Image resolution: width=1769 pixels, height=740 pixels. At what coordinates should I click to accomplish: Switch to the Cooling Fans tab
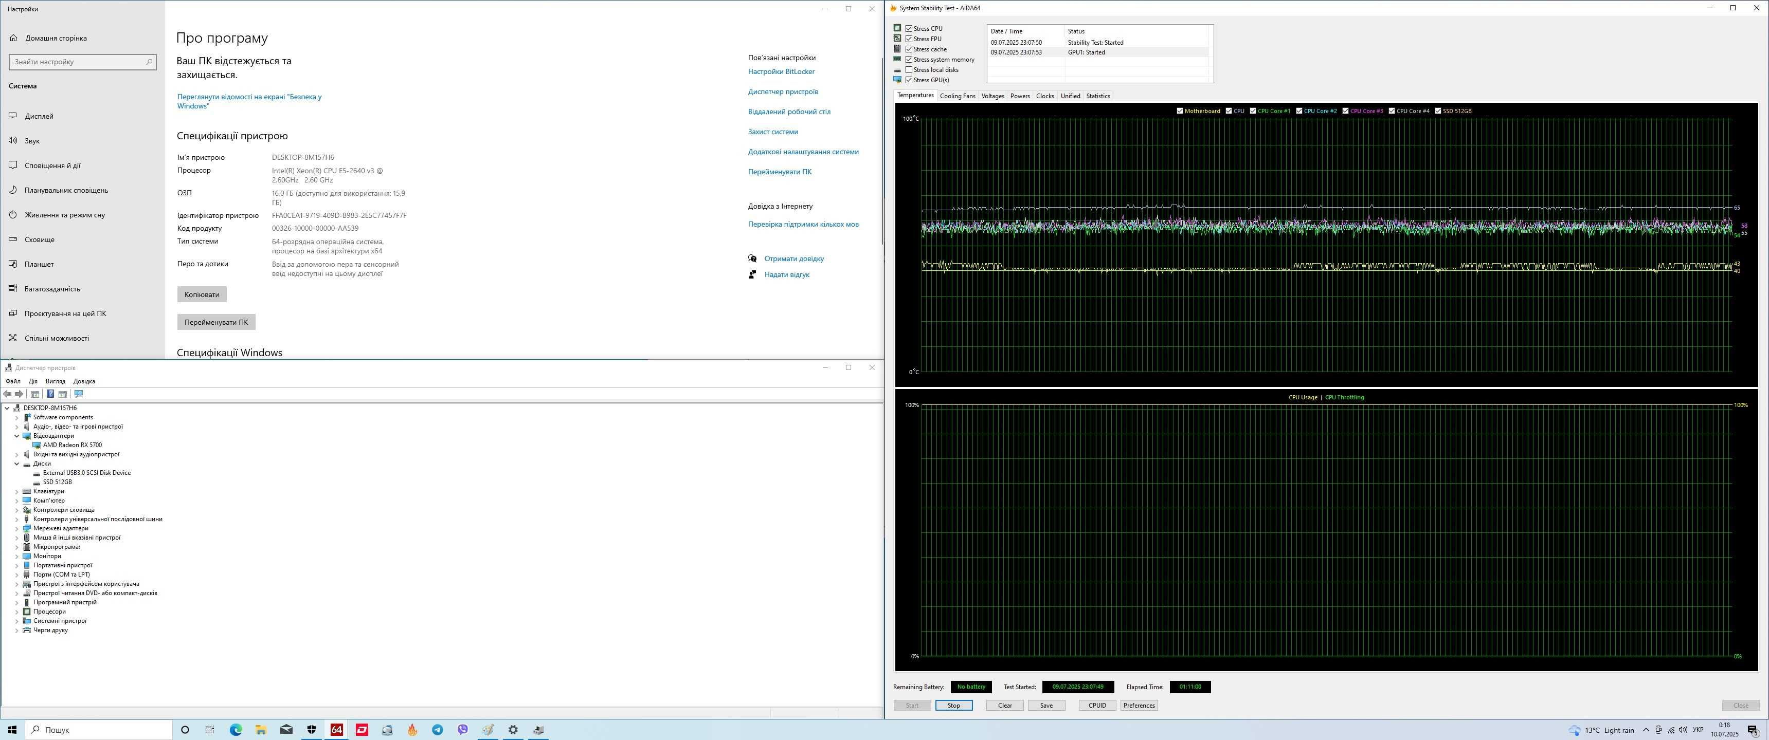coord(958,96)
